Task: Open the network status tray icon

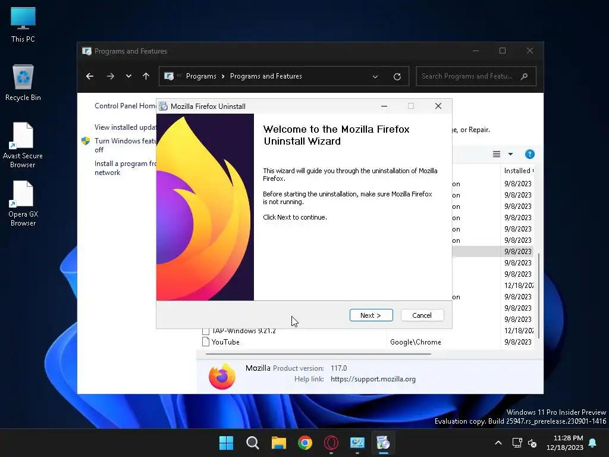Action: (x=517, y=443)
